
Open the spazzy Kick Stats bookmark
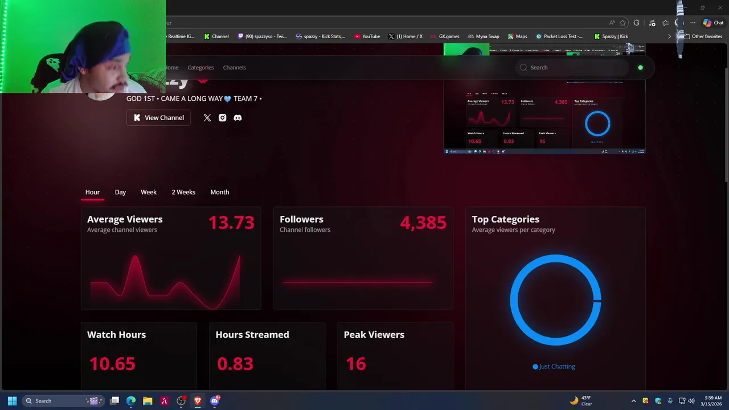pos(320,36)
